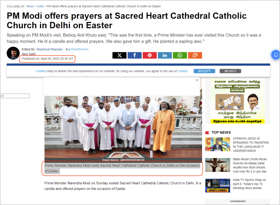
Task: Open the notification bell icon
Action: coord(276,55)
